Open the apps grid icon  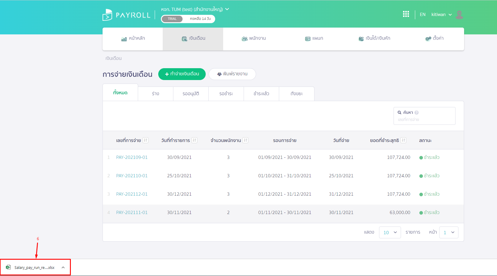(x=406, y=14)
